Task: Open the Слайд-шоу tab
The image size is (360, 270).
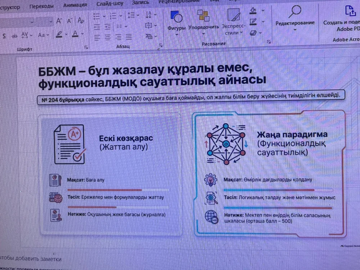Action: click(110, 4)
